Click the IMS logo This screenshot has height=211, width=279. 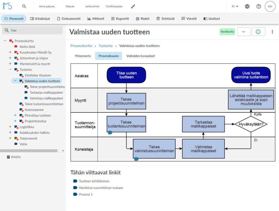7,6
